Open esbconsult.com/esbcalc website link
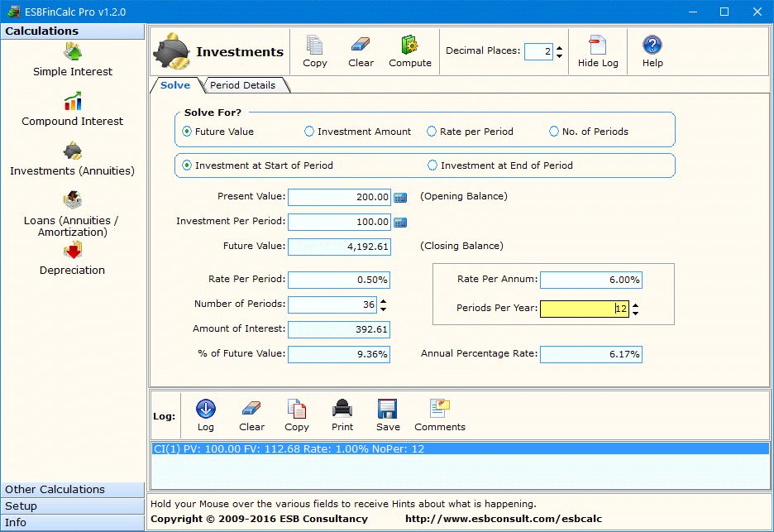 click(504, 519)
